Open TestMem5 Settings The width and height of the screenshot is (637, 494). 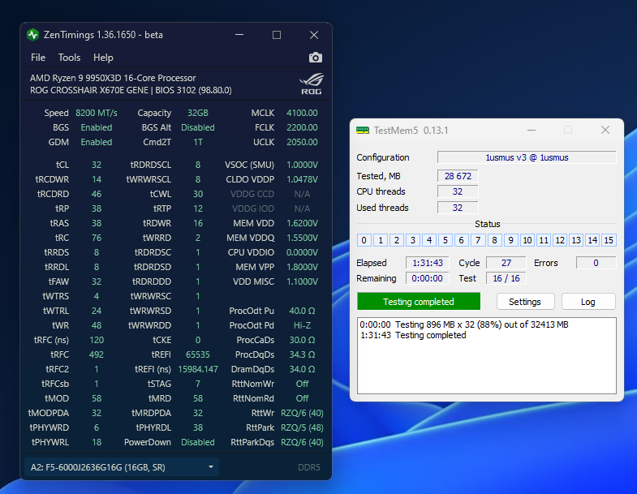524,302
